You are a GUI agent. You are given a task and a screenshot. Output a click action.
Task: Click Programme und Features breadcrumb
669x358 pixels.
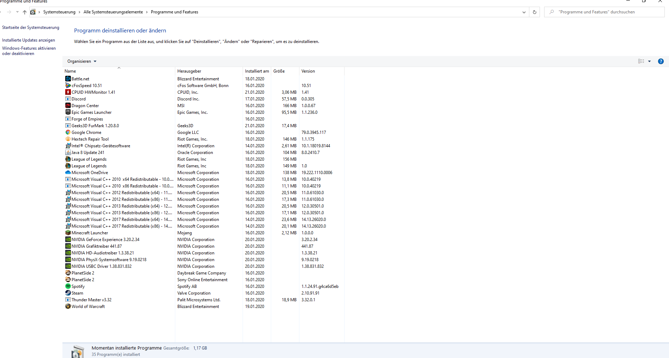tap(175, 12)
